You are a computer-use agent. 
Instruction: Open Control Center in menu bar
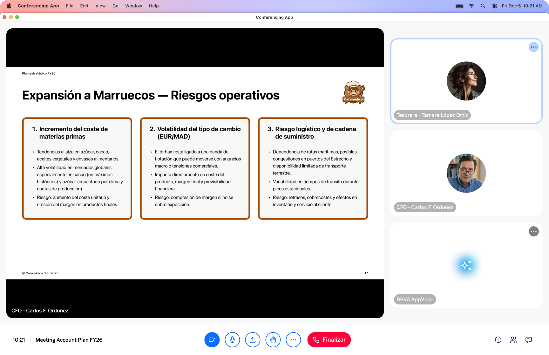(x=494, y=6)
